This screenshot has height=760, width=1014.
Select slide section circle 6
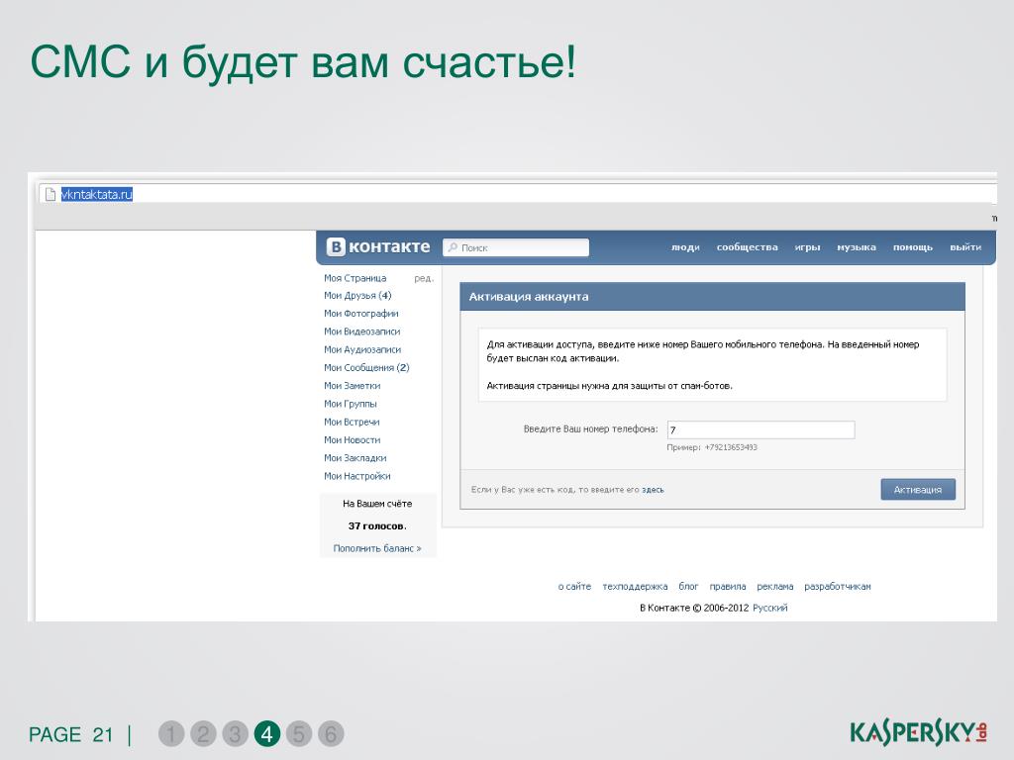(x=331, y=733)
